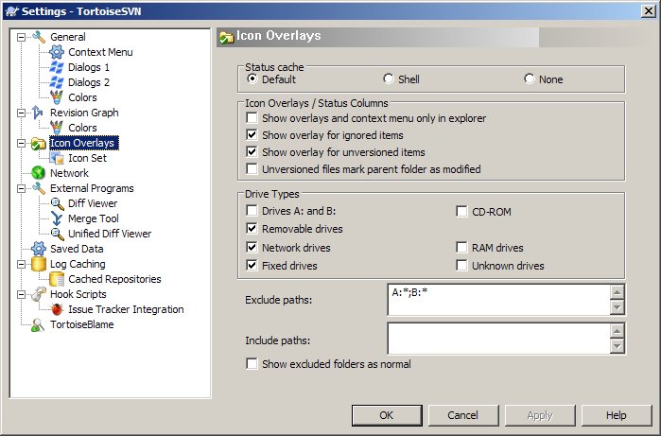Click the Saved Data gear icon
This screenshot has width=661, height=436.
[39, 249]
